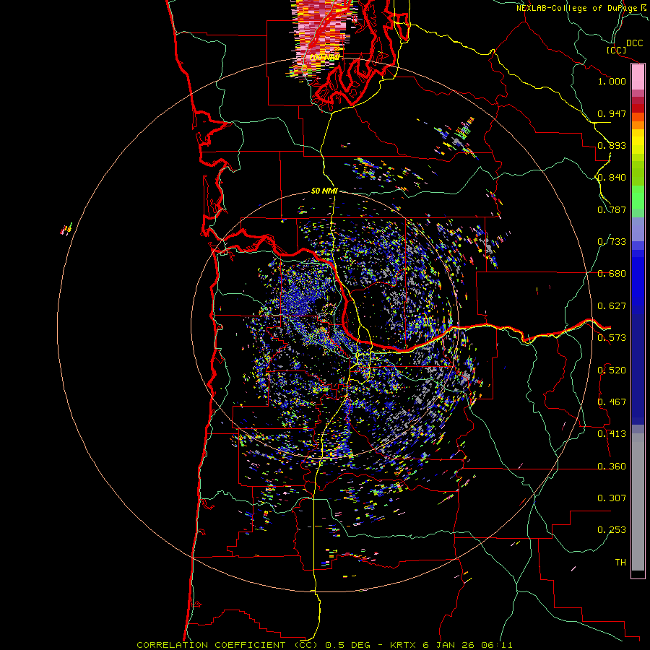The image size is (650, 650).
Task: Select the 0.307 scale value
Action: pyautogui.click(x=612, y=498)
